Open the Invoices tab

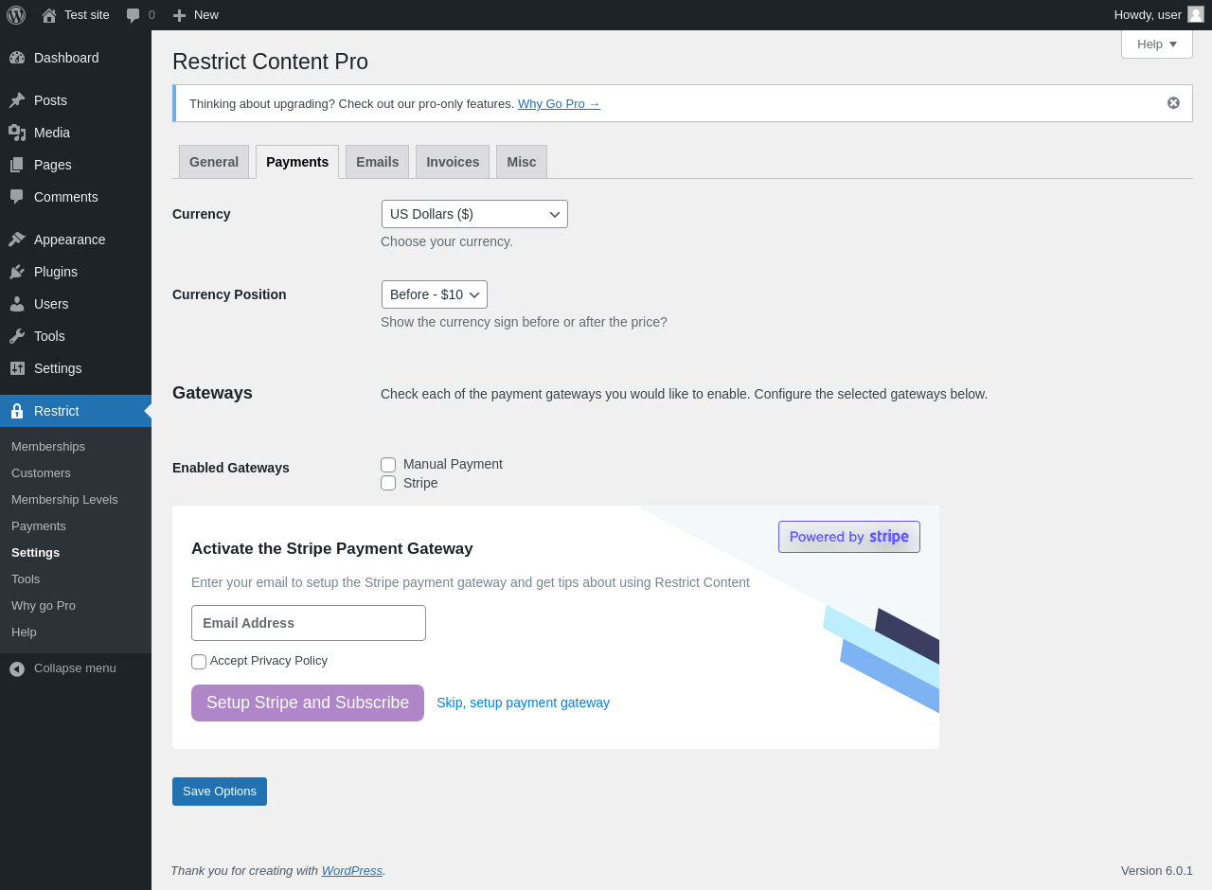click(x=453, y=162)
